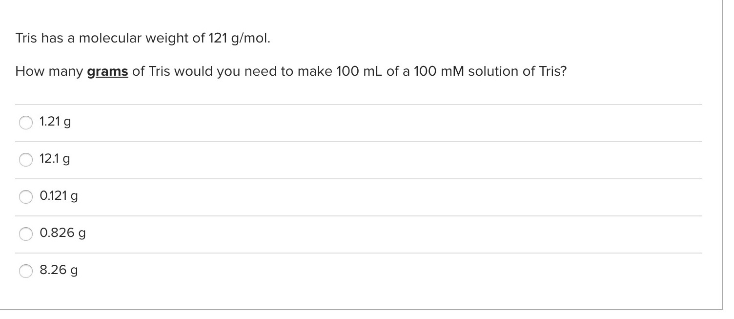Select the 8.26 g radio button
The image size is (734, 319).
click(26, 270)
